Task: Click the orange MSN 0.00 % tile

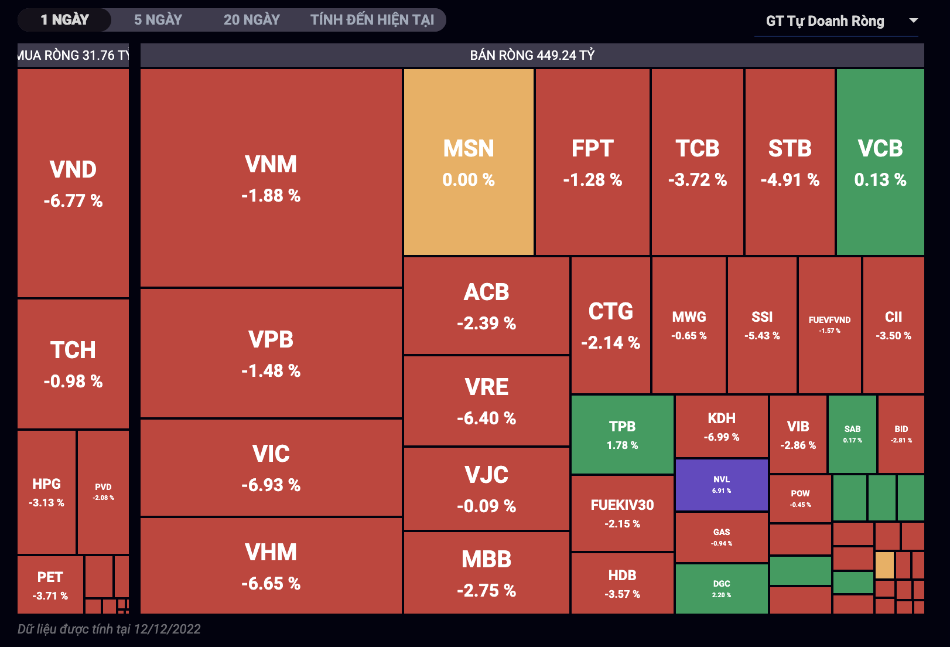Action: 469,162
